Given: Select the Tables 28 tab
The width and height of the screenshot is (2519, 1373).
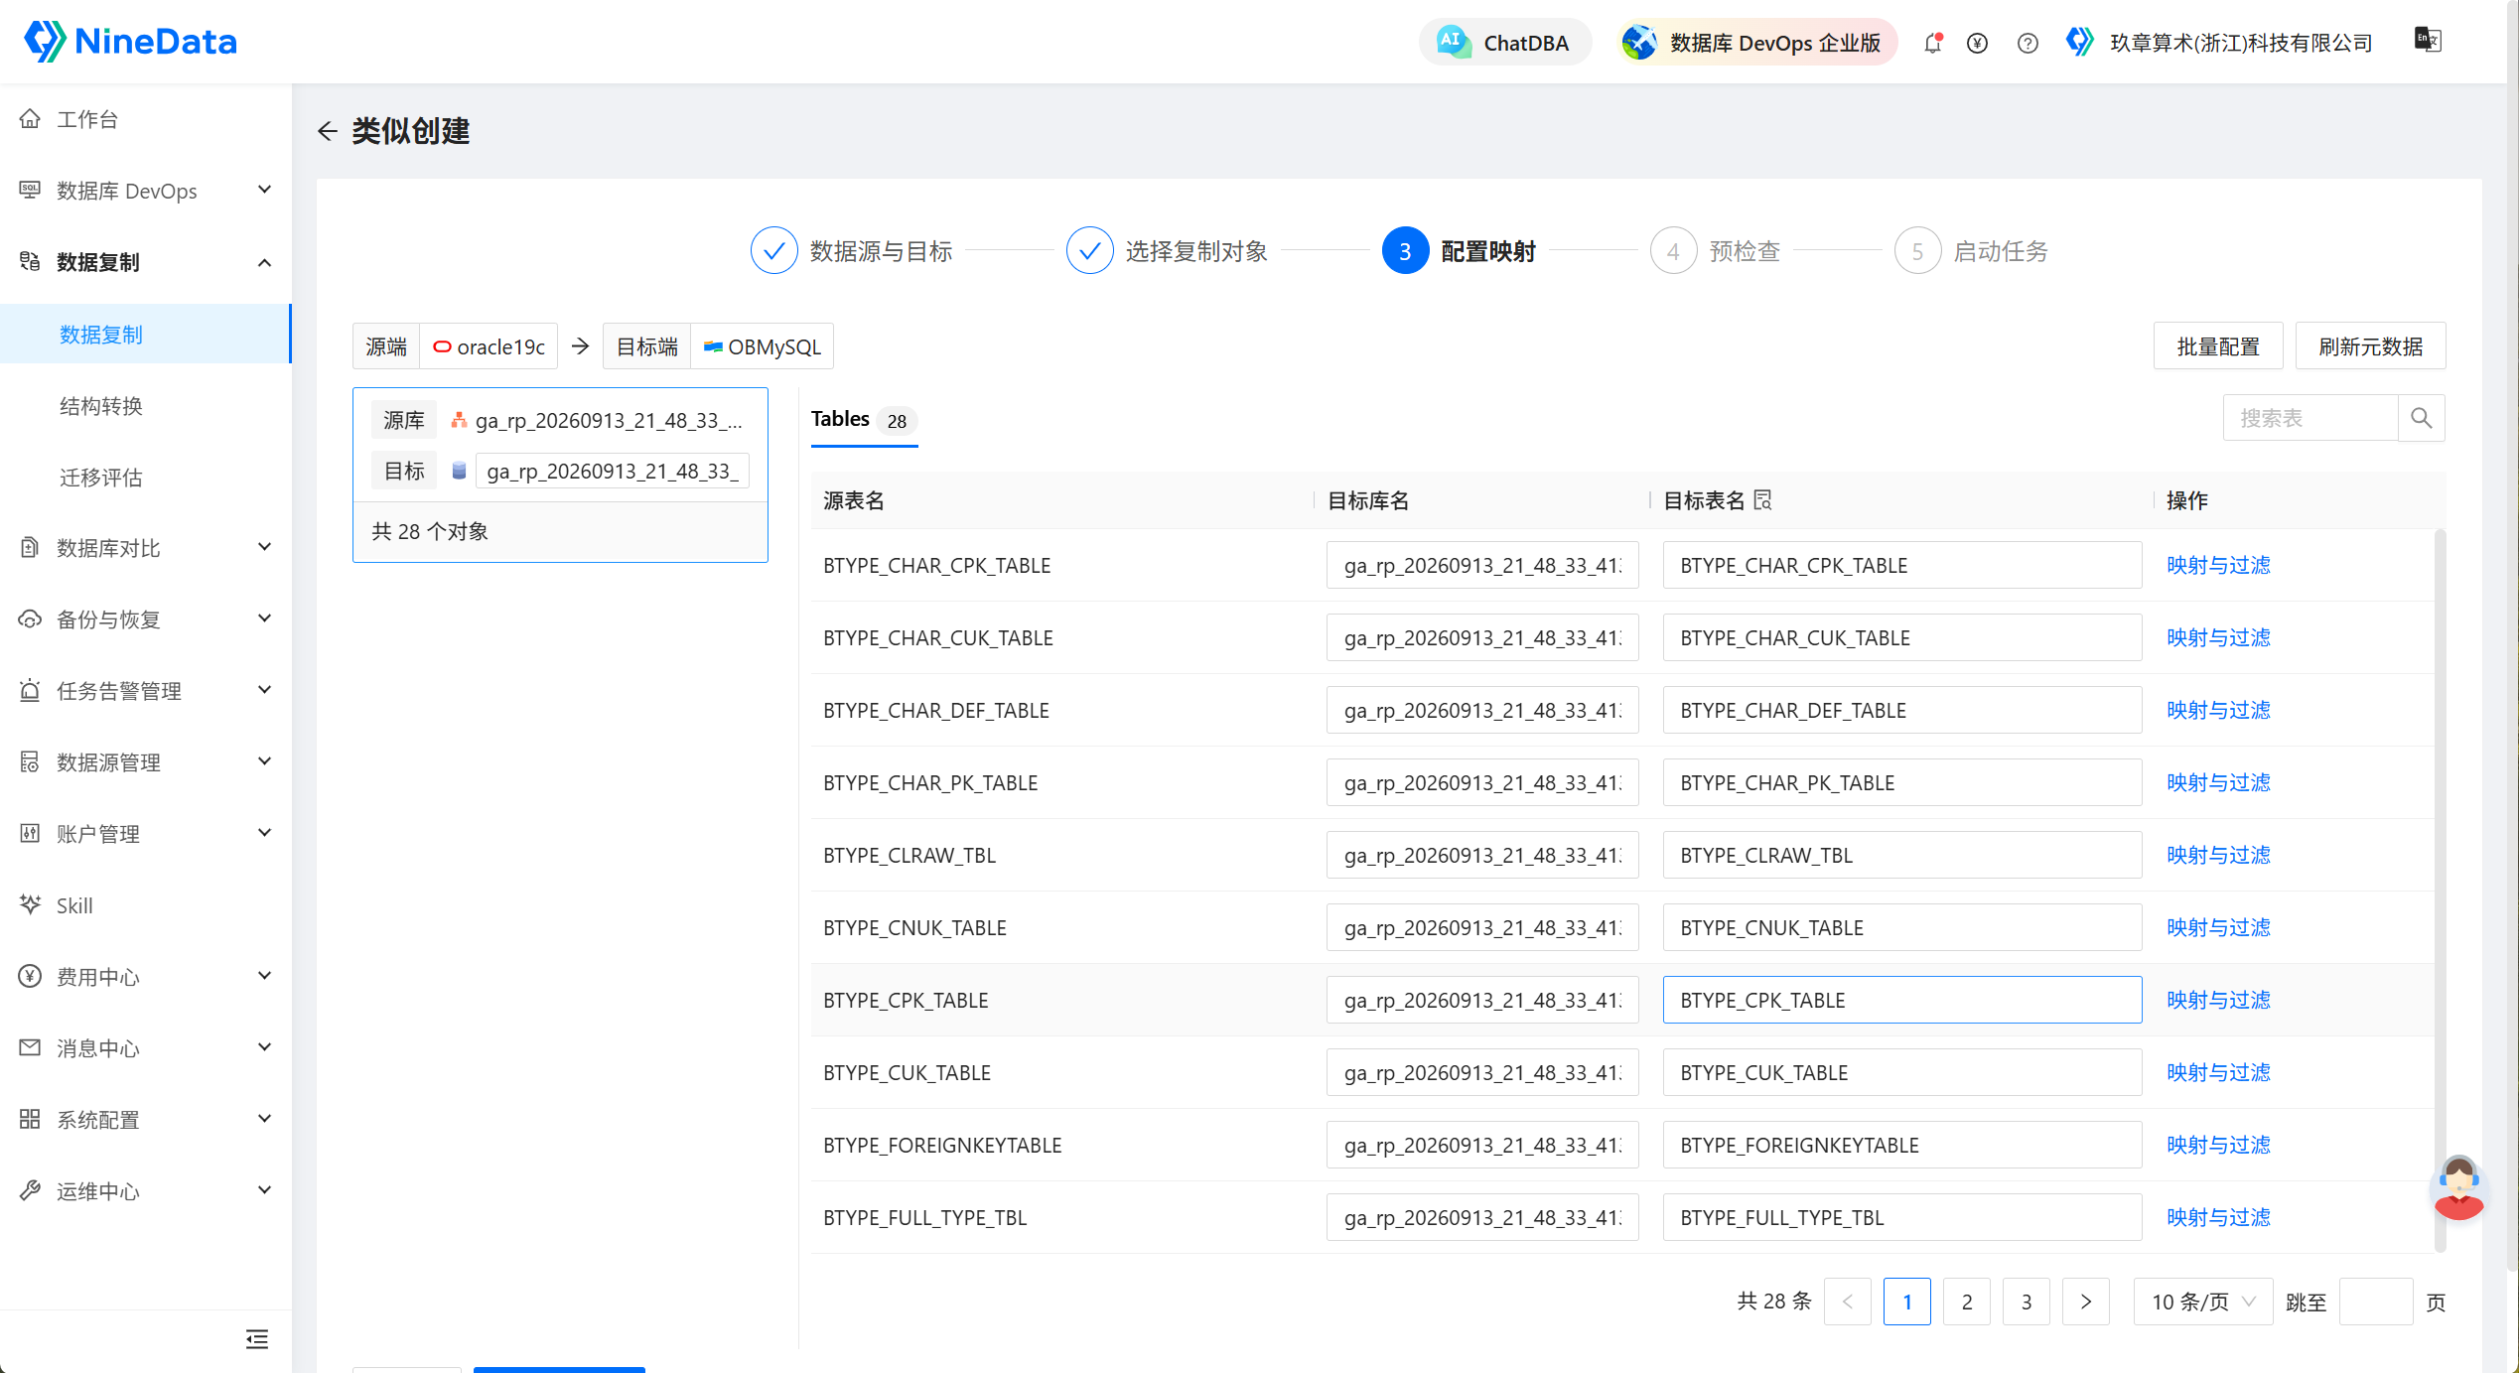Looking at the screenshot, I should [x=863, y=420].
